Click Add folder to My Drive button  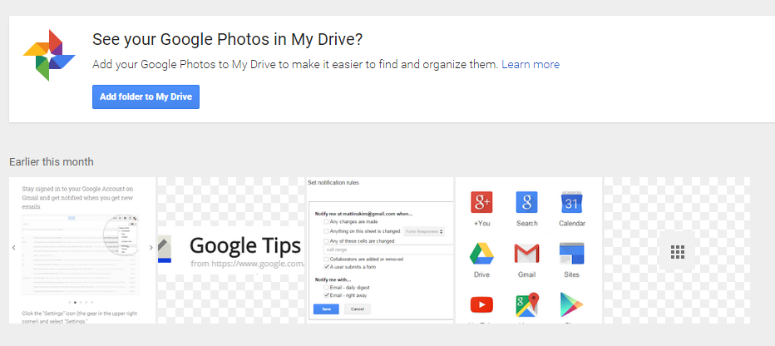pos(146,96)
